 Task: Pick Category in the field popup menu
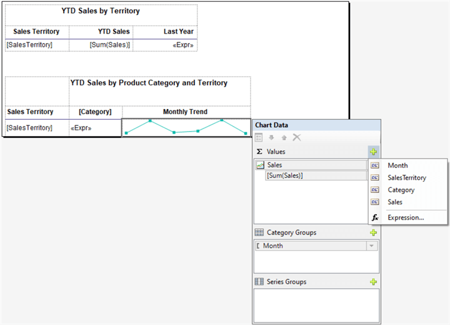click(x=401, y=190)
